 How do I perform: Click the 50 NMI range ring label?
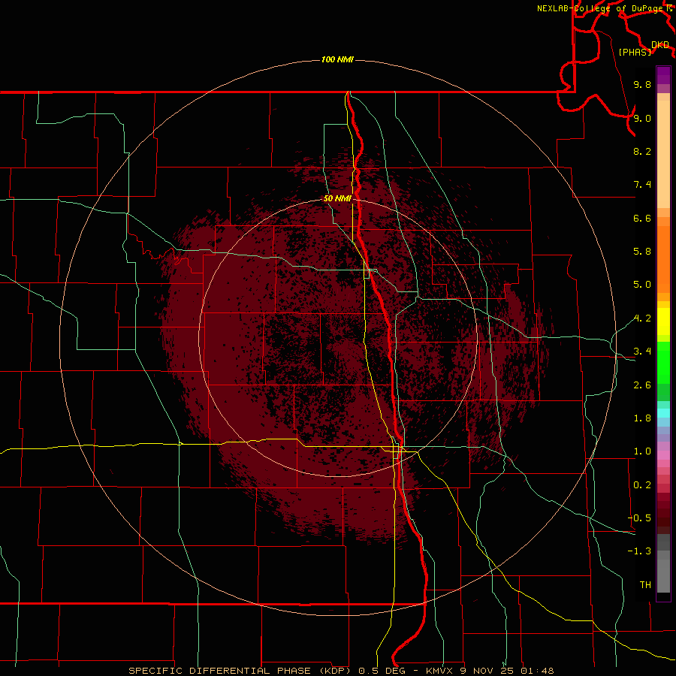coord(337,198)
